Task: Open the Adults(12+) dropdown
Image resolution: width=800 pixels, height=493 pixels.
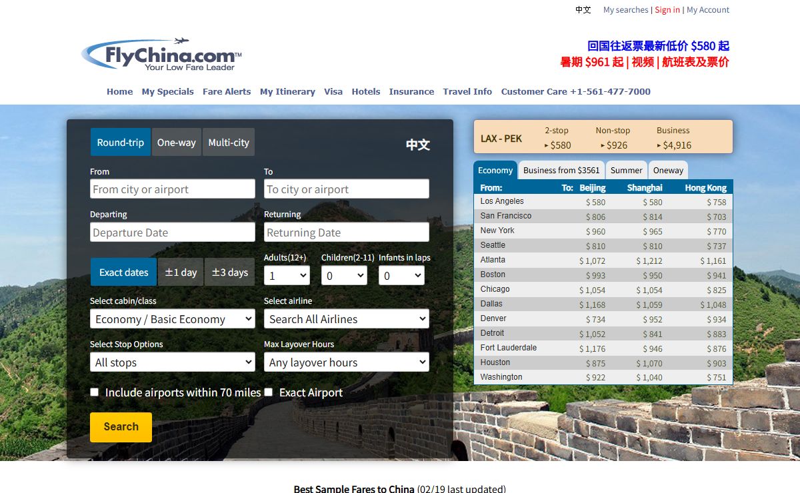Action: coord(287,275)
